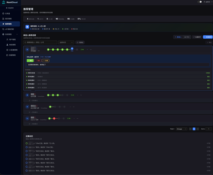Screen dimensions: 213x175
Task: Open 用户管理 submenu item
Action: [11, 39]
